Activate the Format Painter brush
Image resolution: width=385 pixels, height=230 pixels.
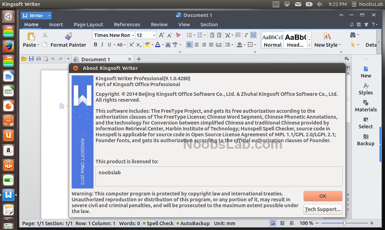point(69,36)
